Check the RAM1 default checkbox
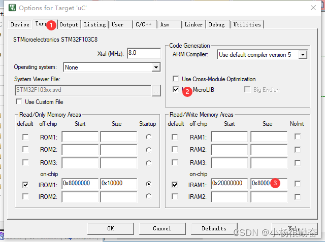 tap(175, 137)
